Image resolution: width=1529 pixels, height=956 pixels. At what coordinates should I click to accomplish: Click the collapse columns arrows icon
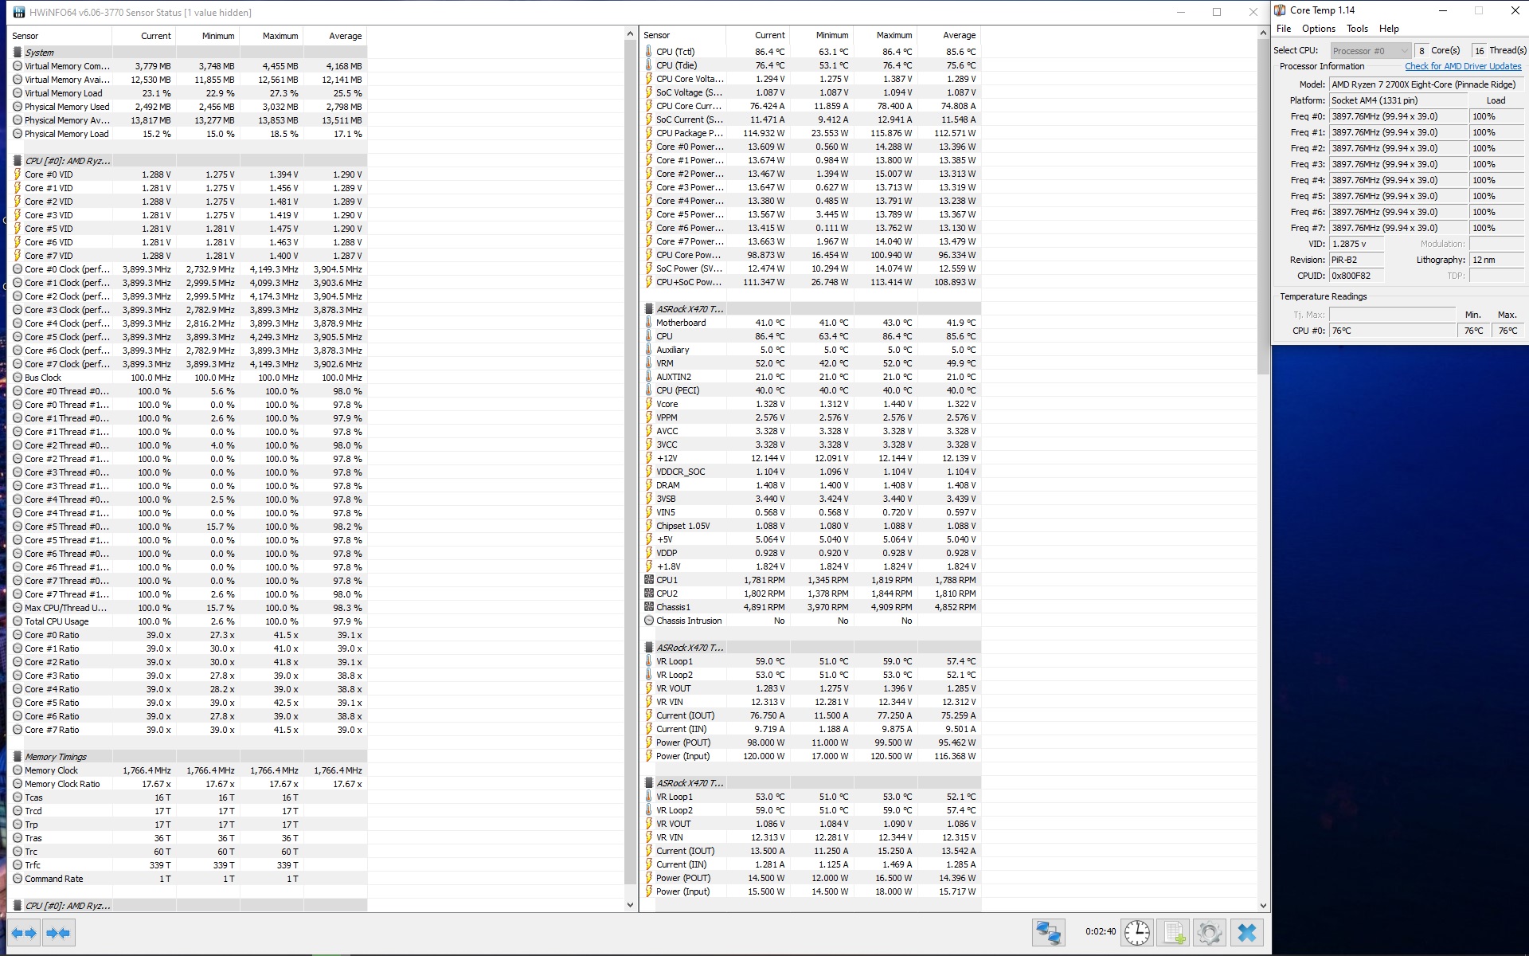[x=58, y=933]
